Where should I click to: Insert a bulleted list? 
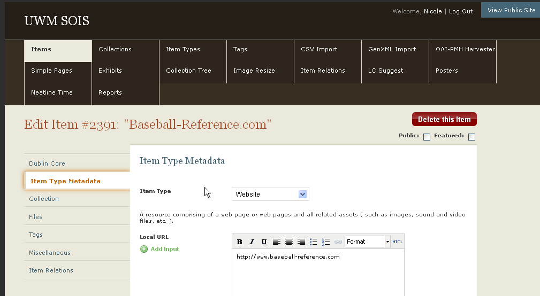tap(314, 242)
